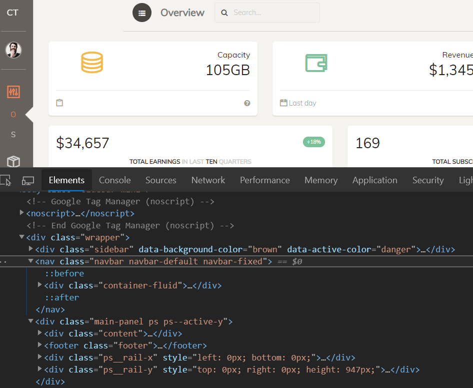Expand the footer element node
Screen dimensions: 473x388
[x=40, y=345]
